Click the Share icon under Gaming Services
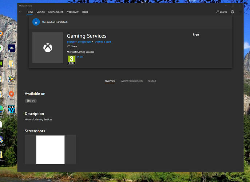The image size is (250, 182). [68, 47]
